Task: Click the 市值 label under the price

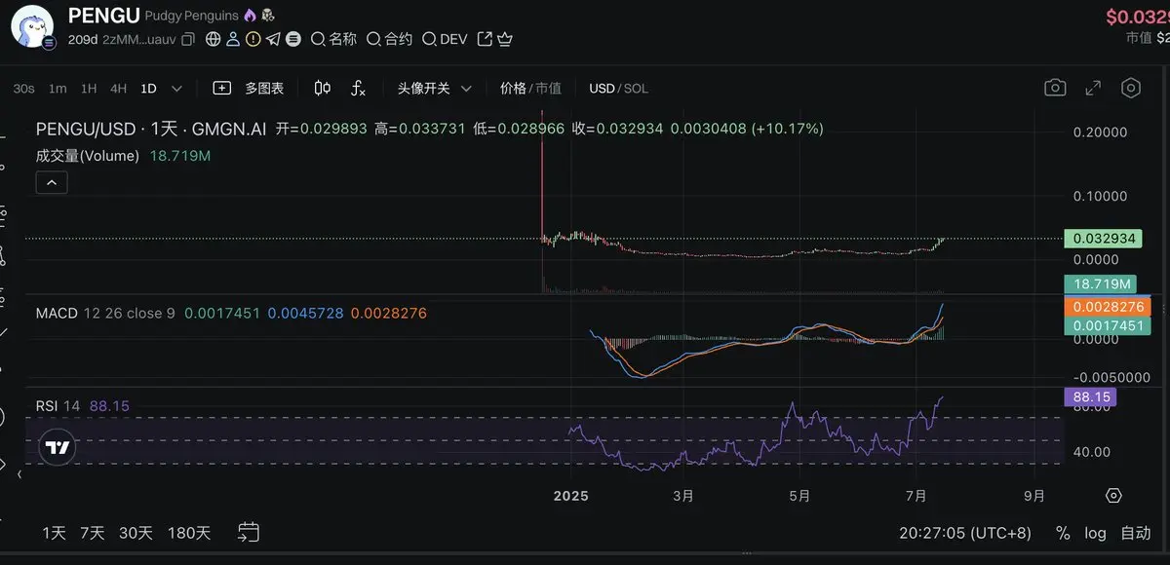Action: (1139, 38)
